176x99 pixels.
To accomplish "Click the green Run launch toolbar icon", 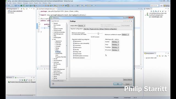I will (x=31, y=5).
